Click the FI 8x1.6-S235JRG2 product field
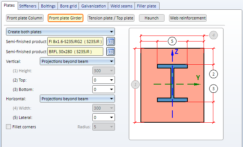 (x=75, y=42)
